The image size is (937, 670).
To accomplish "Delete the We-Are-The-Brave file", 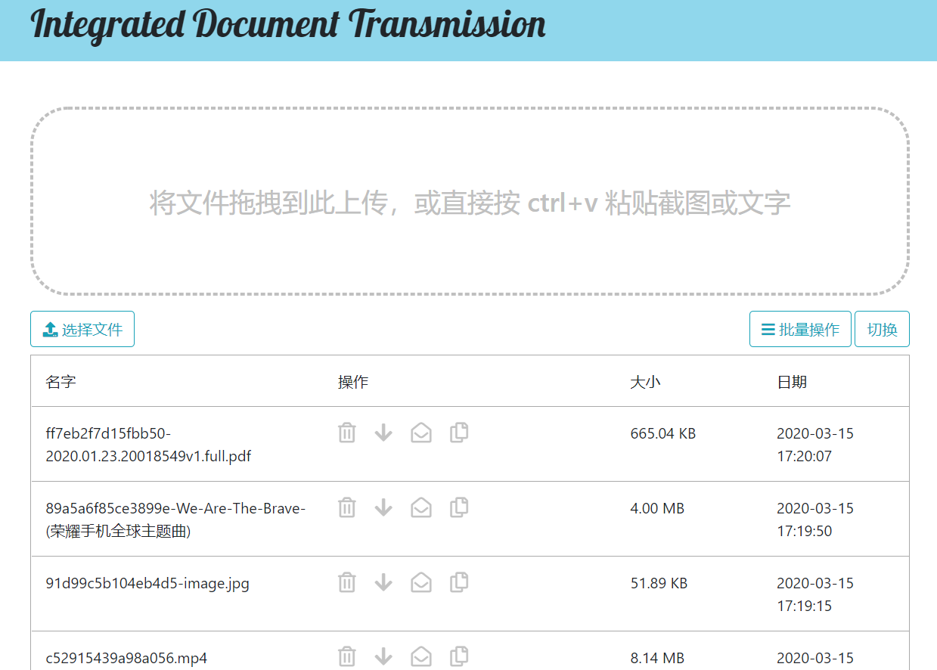I will [346, 507].
